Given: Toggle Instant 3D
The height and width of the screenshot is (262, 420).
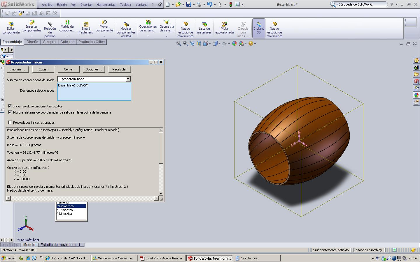Looking at the screenshot, I should click(x=258, y=28).
